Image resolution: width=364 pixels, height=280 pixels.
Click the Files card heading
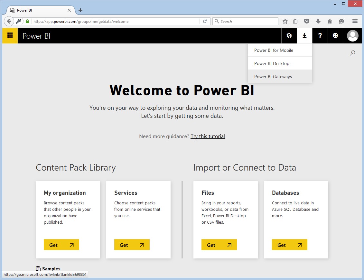(x=208, y=193)
